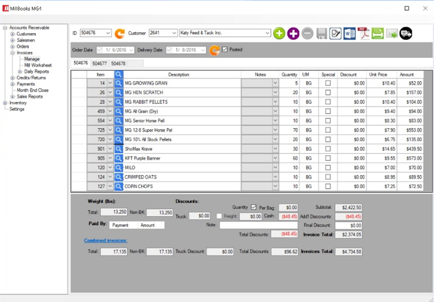Image resolution: width=434 pixels, height=302 pixels.
Task: Click orange refresh icon next to ID
Action: 120,33
